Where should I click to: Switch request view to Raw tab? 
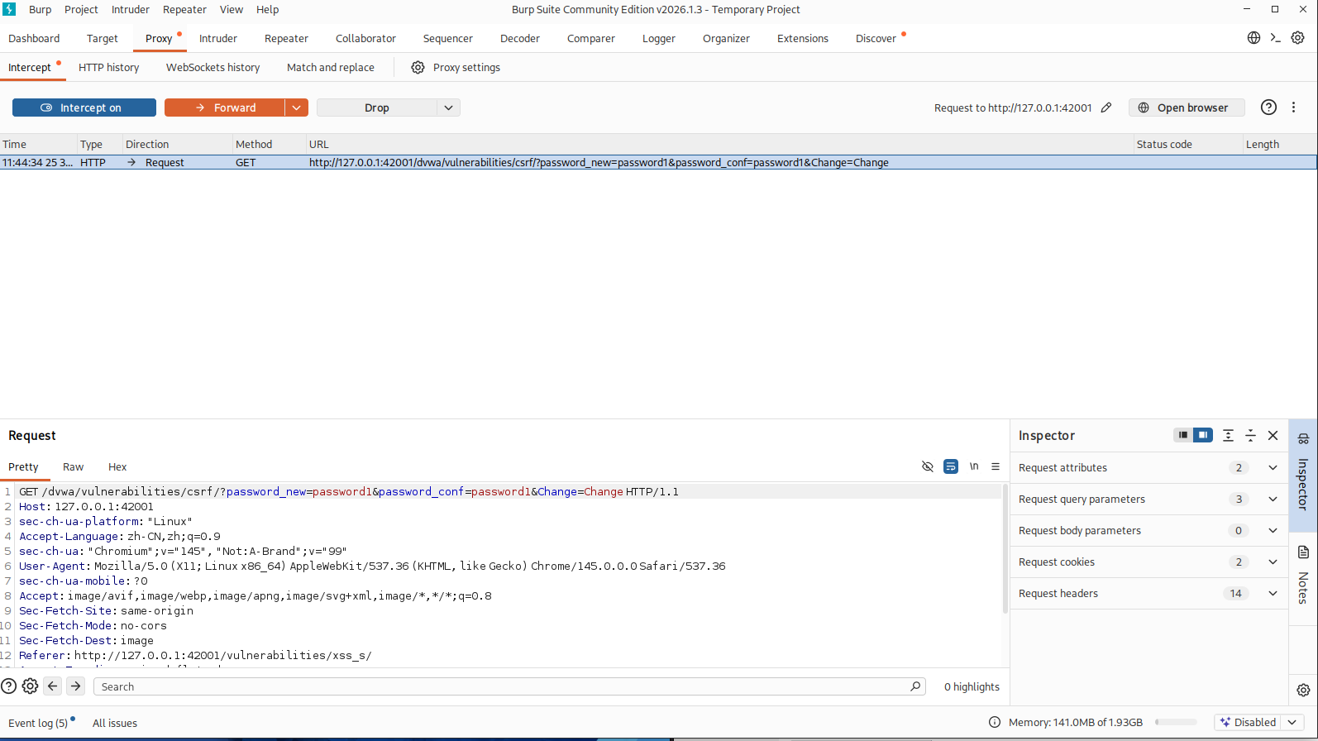pos(74,466)
